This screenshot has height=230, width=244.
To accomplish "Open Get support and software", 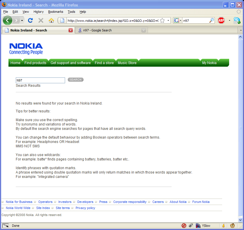I will coord(71,63).
